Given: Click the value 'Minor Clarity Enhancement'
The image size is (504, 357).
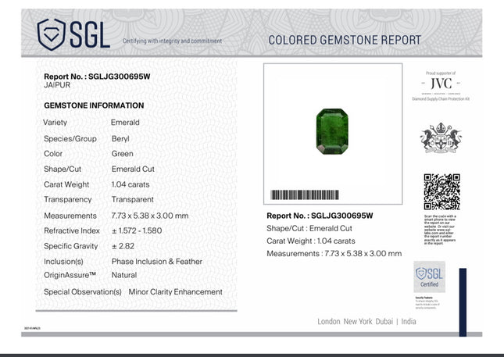Looking at the screenshot, I should pyautogui.click(x=176, y=291).
